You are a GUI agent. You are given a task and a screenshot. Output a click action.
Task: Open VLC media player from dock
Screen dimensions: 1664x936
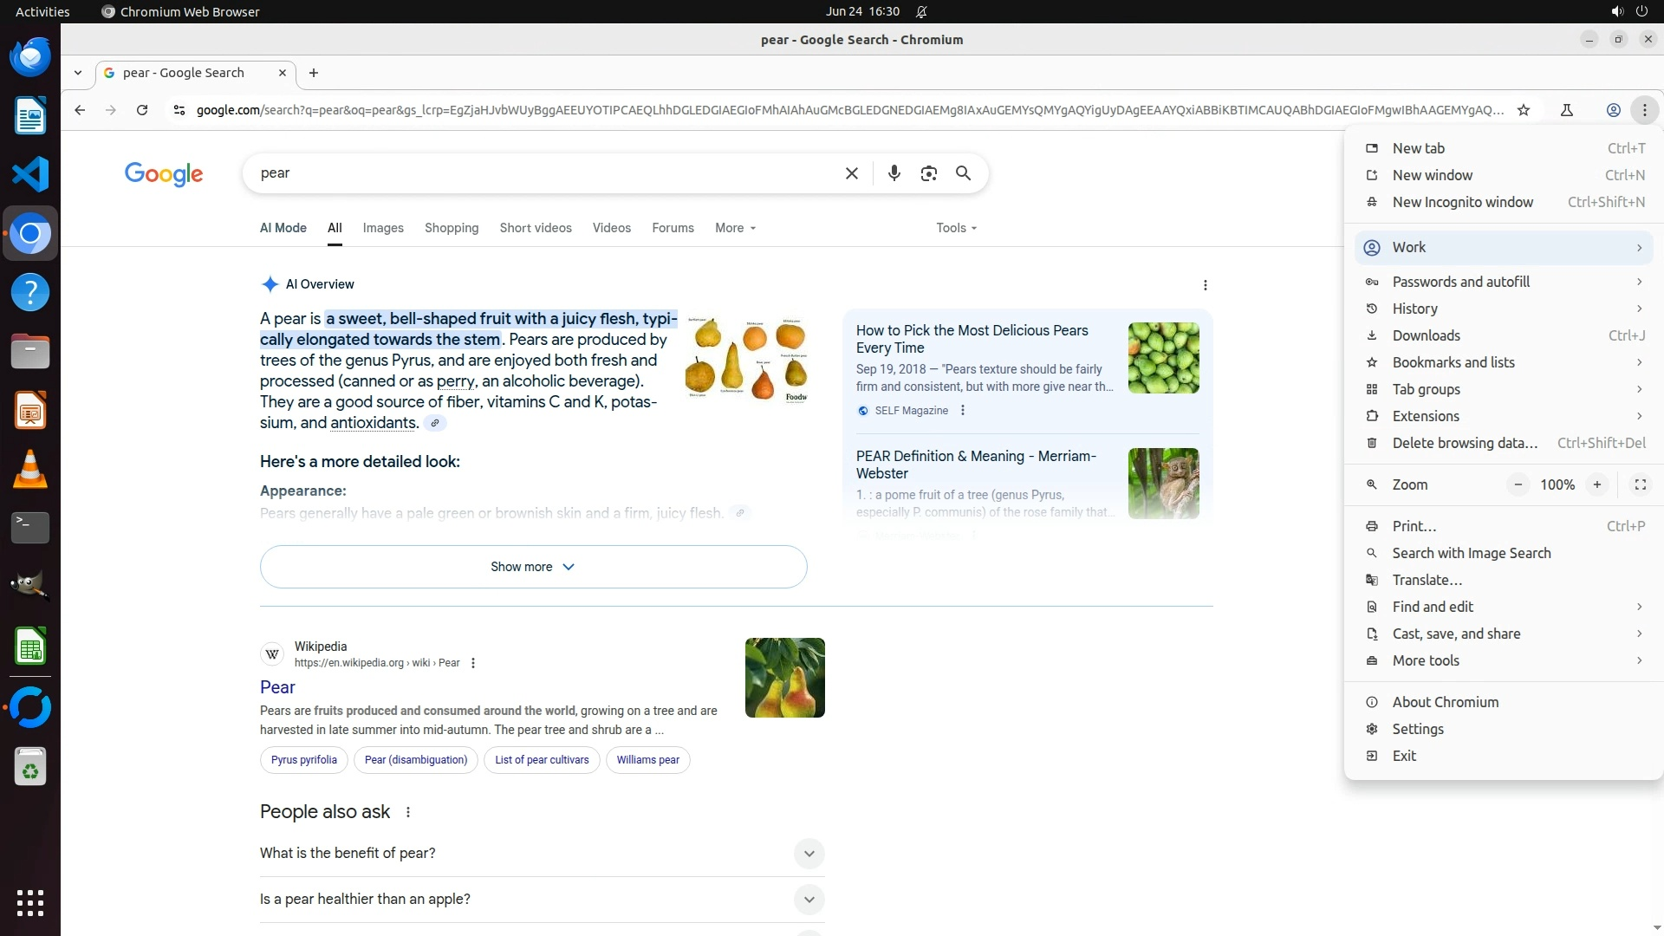coord(30,470)
